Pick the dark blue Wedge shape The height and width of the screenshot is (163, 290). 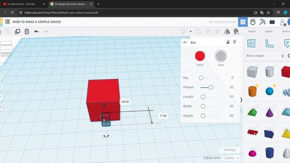tap(269, 134)
